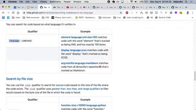Open the CSS bookmarks folder
This screenshot has width=196, height=110.
[45, 18]
